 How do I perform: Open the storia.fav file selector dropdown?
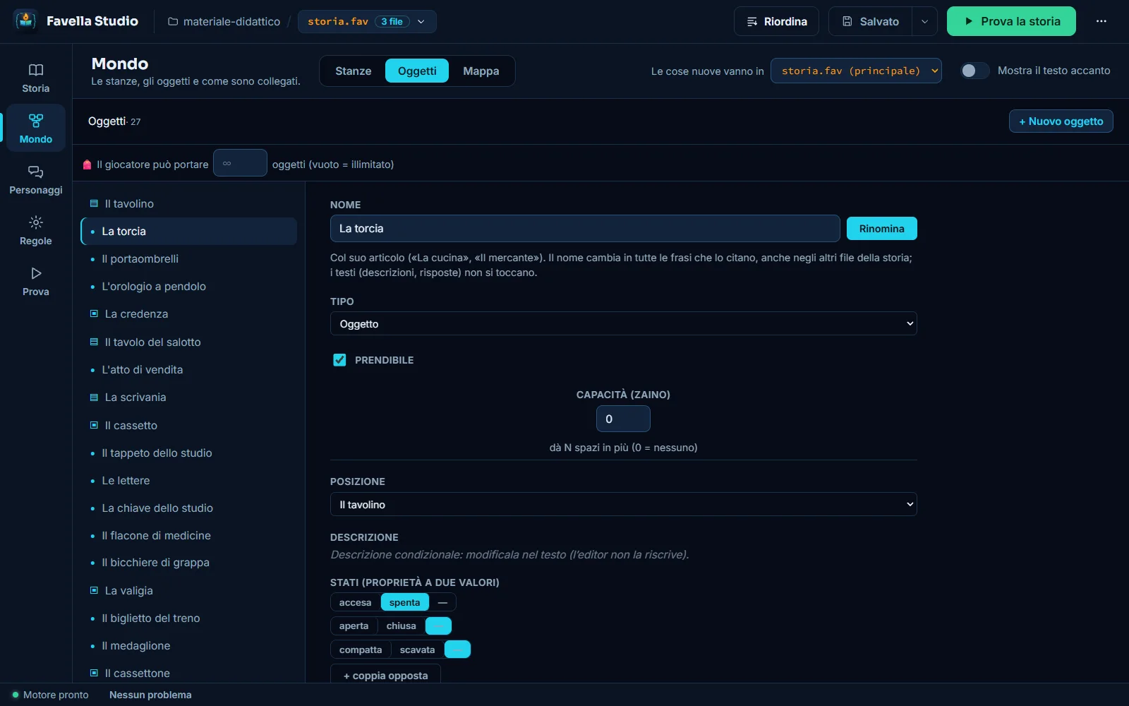click(x=367, y=21)
